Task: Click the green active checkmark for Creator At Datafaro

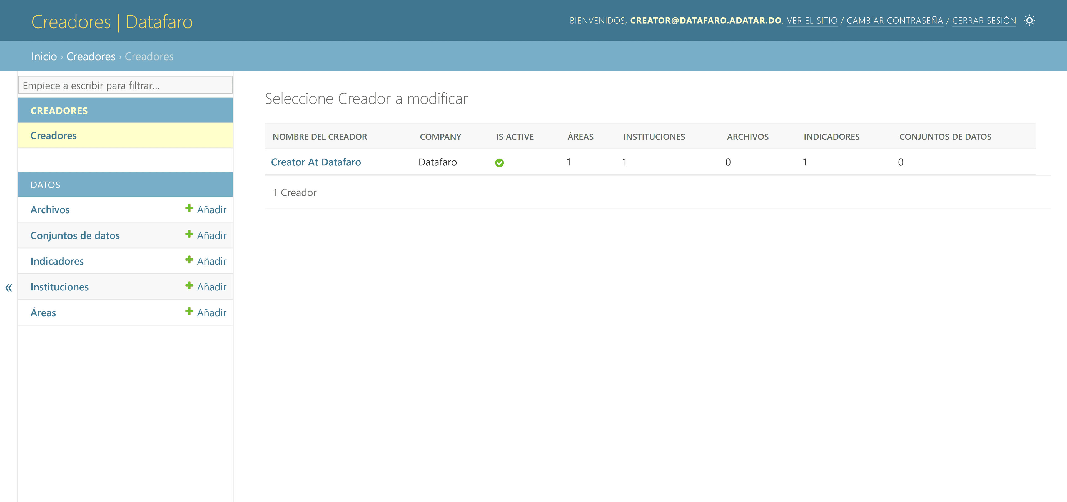Action: (500, 163)
